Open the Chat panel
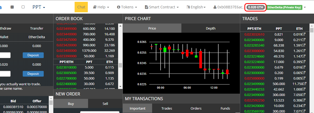 click(x=81, y=7)
